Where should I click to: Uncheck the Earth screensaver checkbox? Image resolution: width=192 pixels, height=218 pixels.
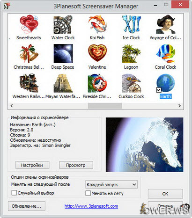(159, 90)
